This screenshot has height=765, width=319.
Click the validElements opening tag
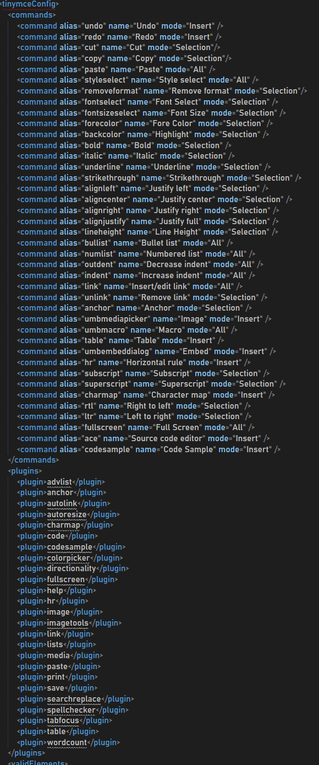pos(38,763)
